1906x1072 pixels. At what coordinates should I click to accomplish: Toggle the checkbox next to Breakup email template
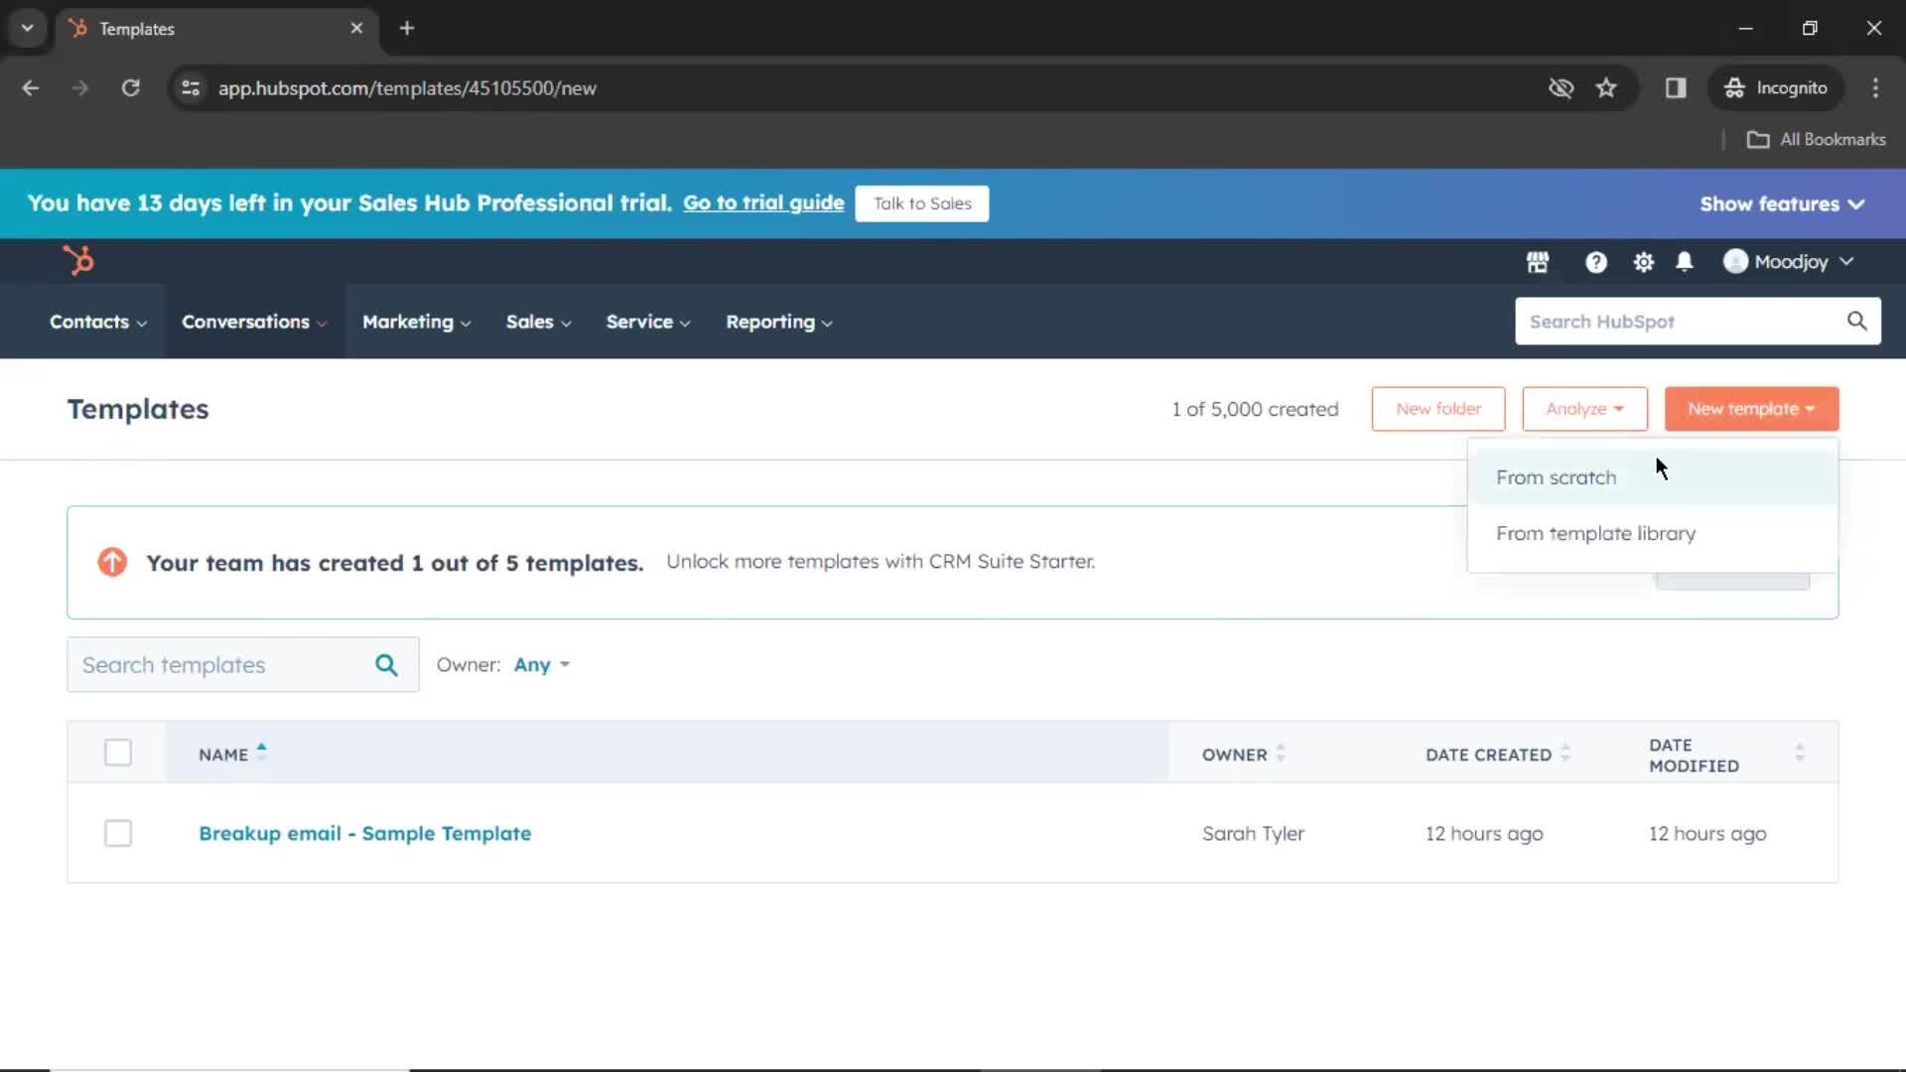point(118,833)
